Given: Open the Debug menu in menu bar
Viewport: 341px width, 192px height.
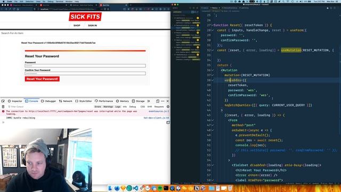Looking at the screenshot, I should tap(50, 1).
